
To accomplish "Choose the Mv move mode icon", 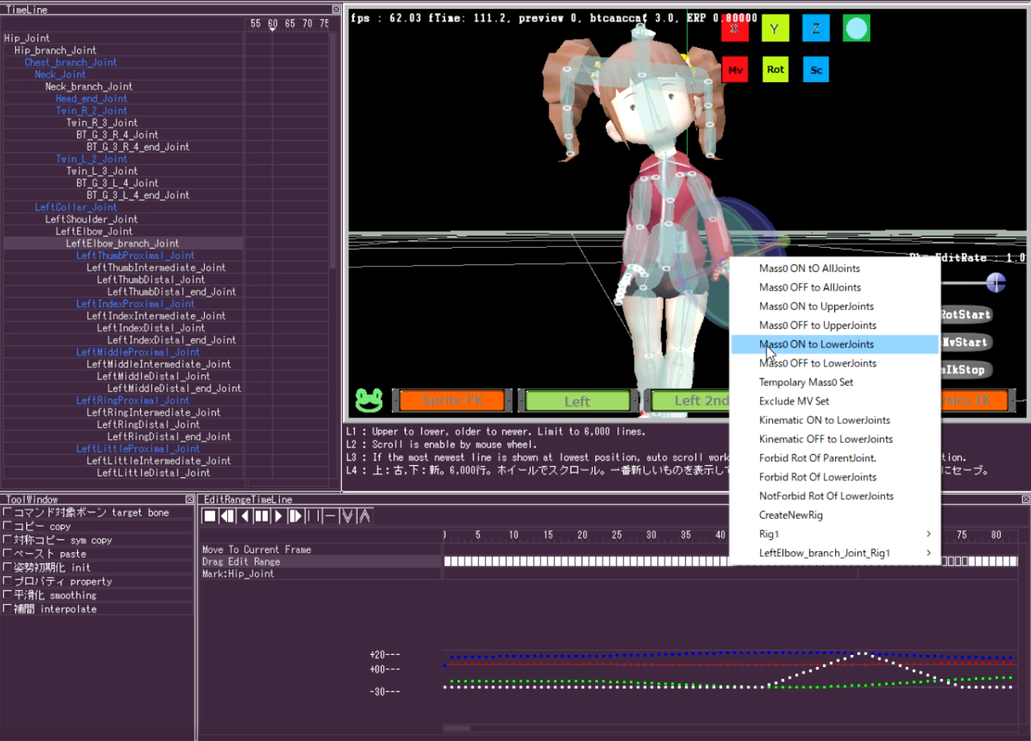I will (x=735, y=69).
